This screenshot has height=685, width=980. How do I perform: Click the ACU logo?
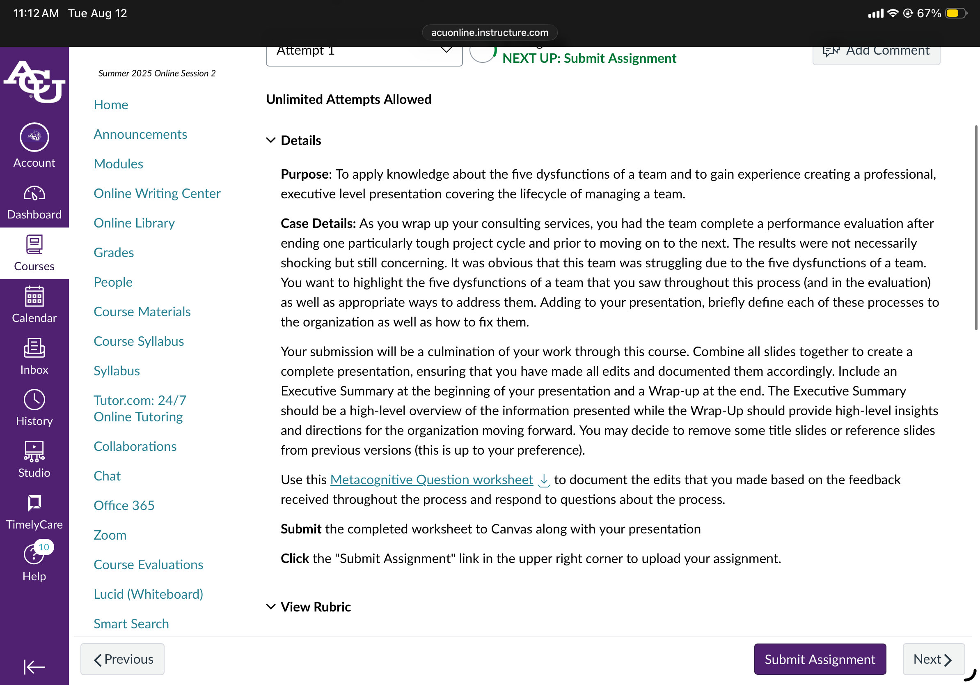pyautogui.click(x=34, y=81)
